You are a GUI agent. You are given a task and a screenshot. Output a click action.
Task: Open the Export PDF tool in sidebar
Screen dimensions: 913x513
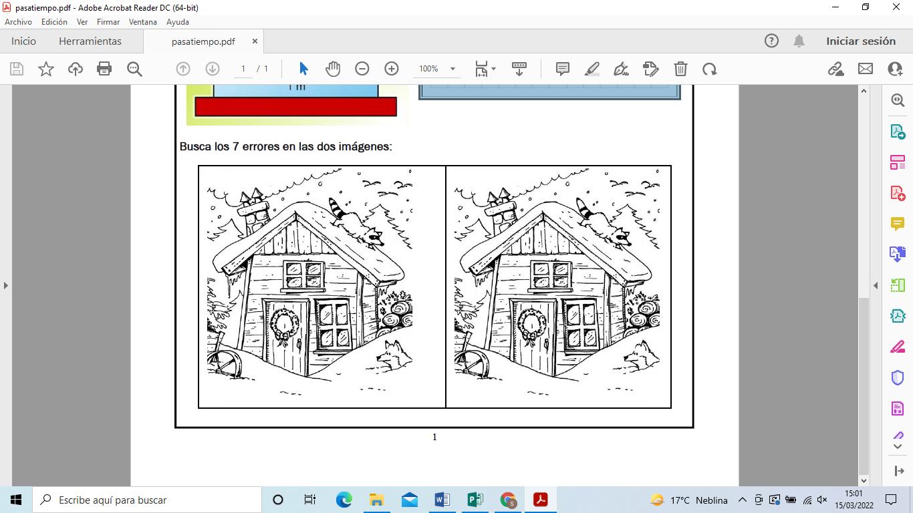pos(898,131)
